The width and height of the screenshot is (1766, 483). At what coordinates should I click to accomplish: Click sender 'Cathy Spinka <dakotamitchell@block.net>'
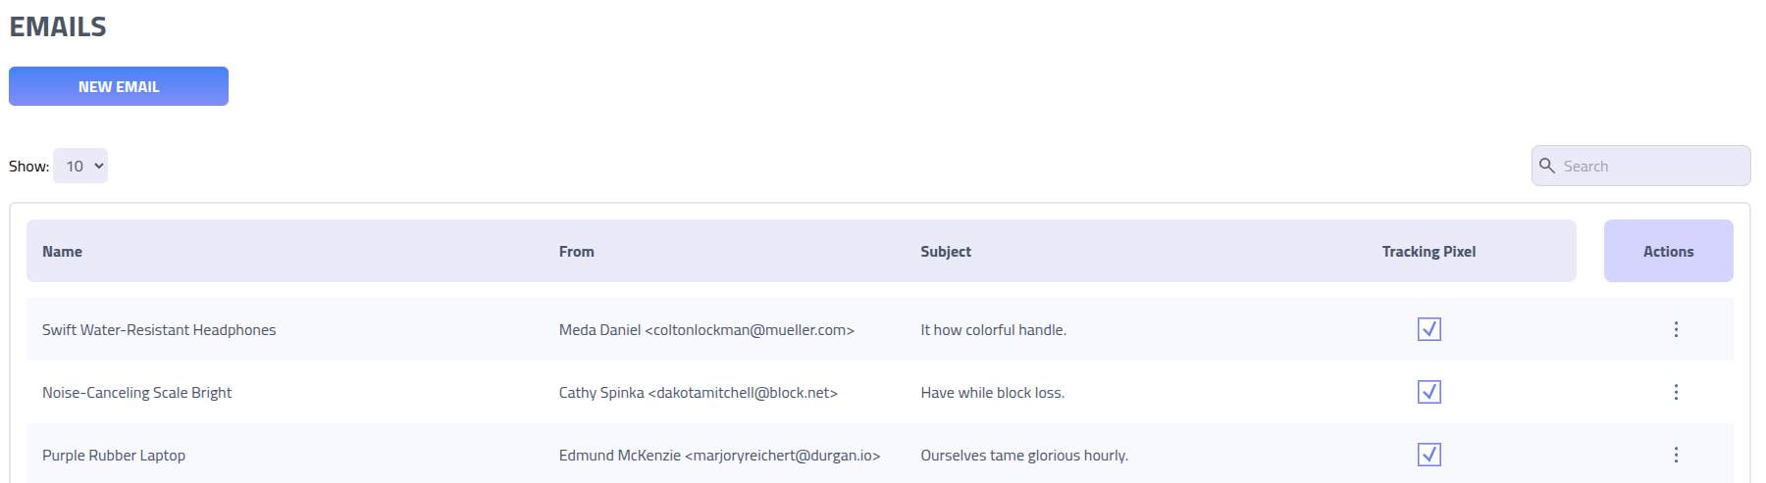coord(699,393)
